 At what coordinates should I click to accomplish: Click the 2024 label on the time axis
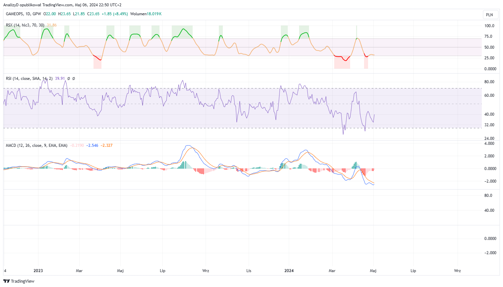[x=289, y=271]
